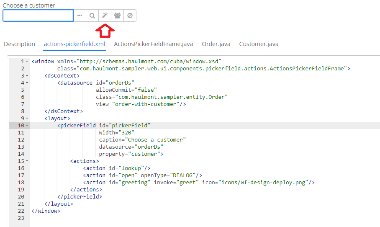The image size is (380, 227).
Task: Collapse the dsContext fold at line 3
Action: pos(27,76)
